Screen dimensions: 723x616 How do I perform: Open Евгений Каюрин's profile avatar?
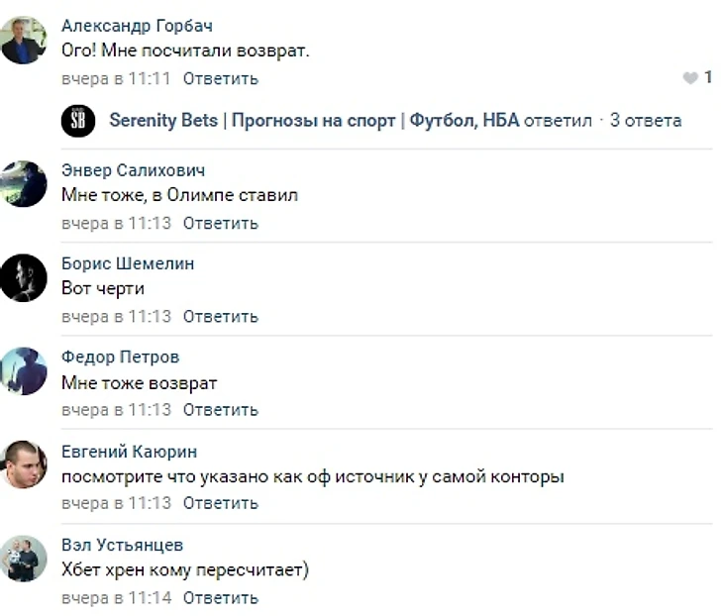pyautogui.click(x=24, y=464)
